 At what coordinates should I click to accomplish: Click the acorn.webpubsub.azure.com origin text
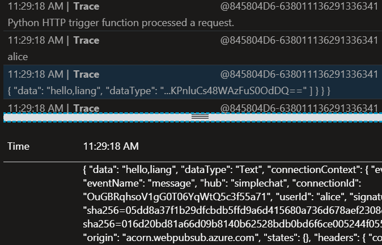190,238
